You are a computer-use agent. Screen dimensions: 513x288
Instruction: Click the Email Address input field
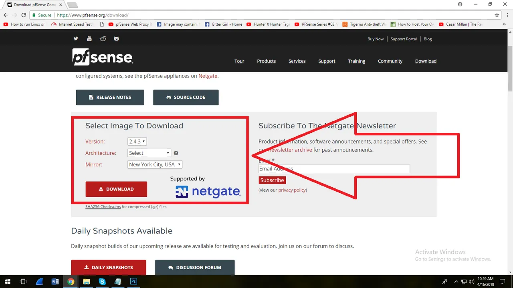coord(334,169)
